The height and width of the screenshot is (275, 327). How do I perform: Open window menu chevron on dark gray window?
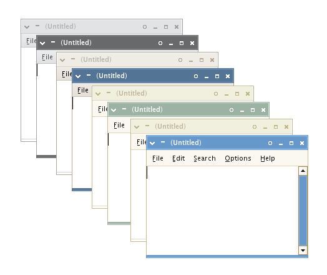coord(42,43)
